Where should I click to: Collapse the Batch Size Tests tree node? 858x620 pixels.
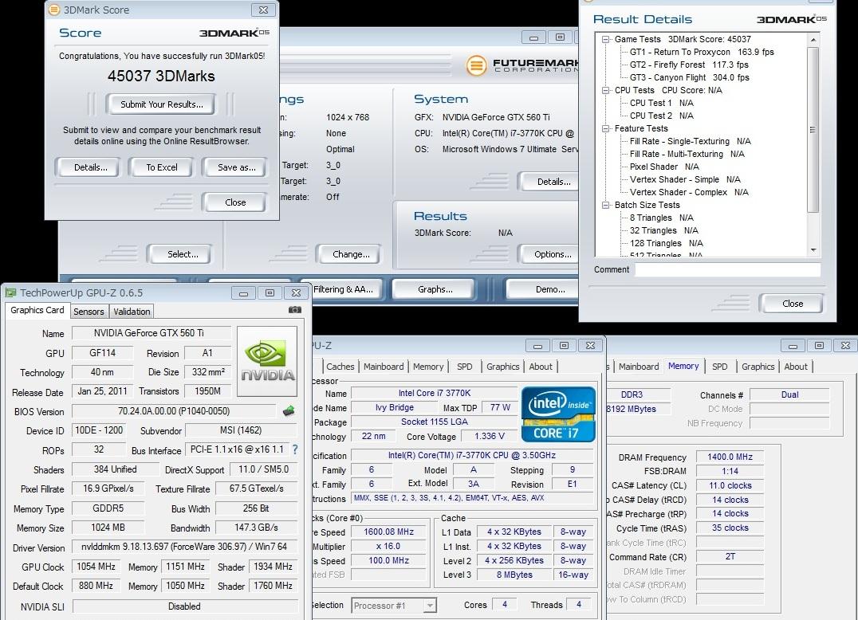point(606,205)
